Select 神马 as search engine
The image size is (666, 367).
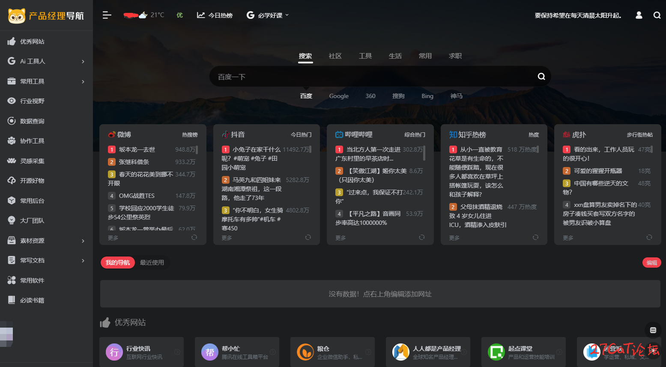coord(457,96)
